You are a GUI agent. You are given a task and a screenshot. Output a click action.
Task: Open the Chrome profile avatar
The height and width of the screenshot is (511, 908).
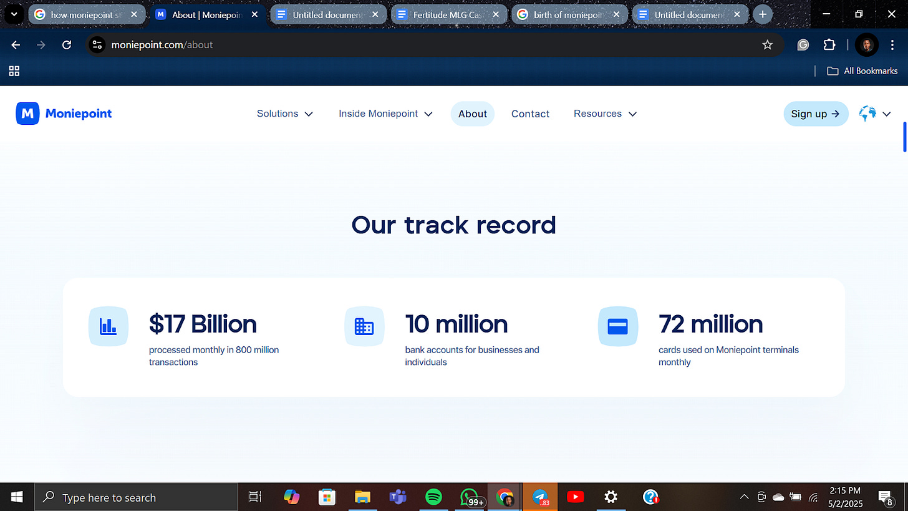click(x=867, y=45)
